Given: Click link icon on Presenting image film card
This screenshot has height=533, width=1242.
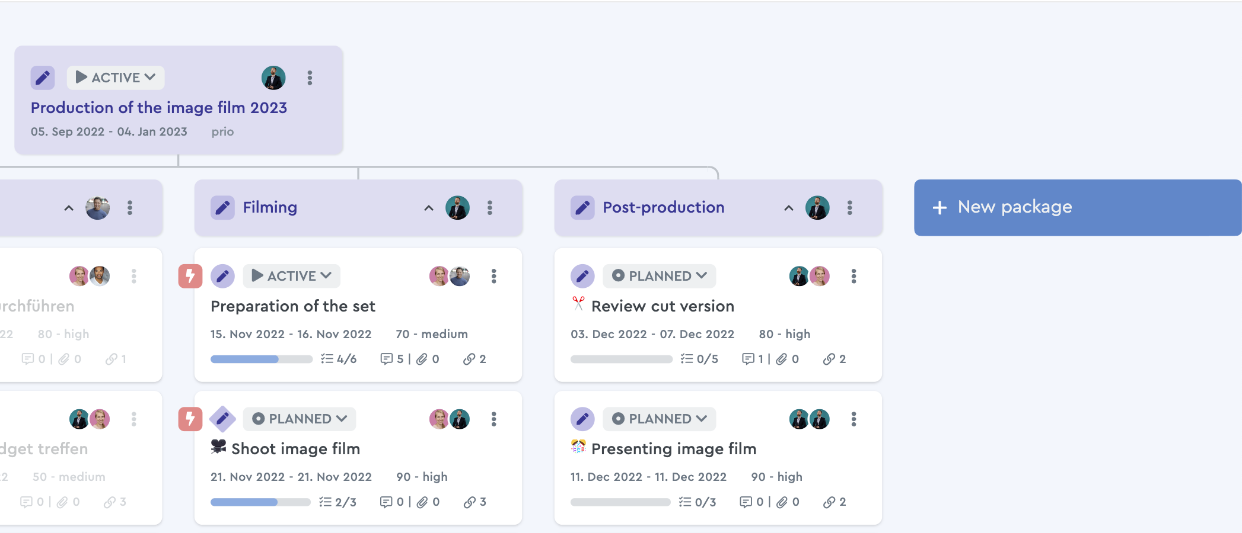Looking at the screenshot, I should point(829,502).
